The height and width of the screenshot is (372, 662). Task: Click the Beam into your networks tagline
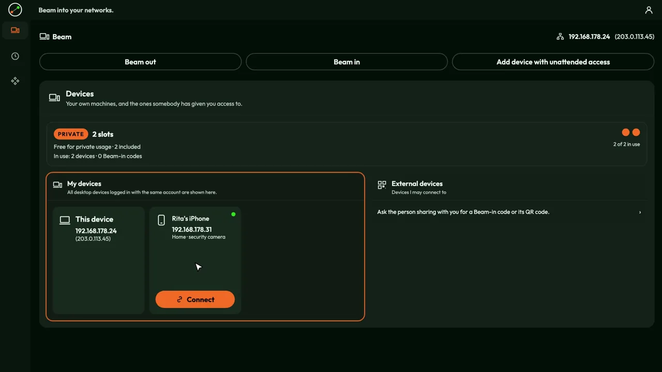(x=76, y=10)
